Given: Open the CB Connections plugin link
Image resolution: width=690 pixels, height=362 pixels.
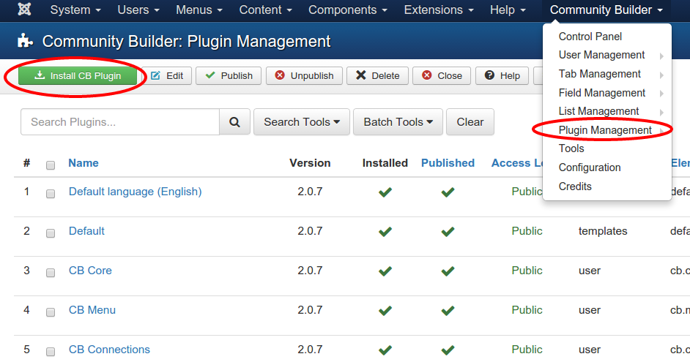Looking at the screenshot, I should click(109, 350).
